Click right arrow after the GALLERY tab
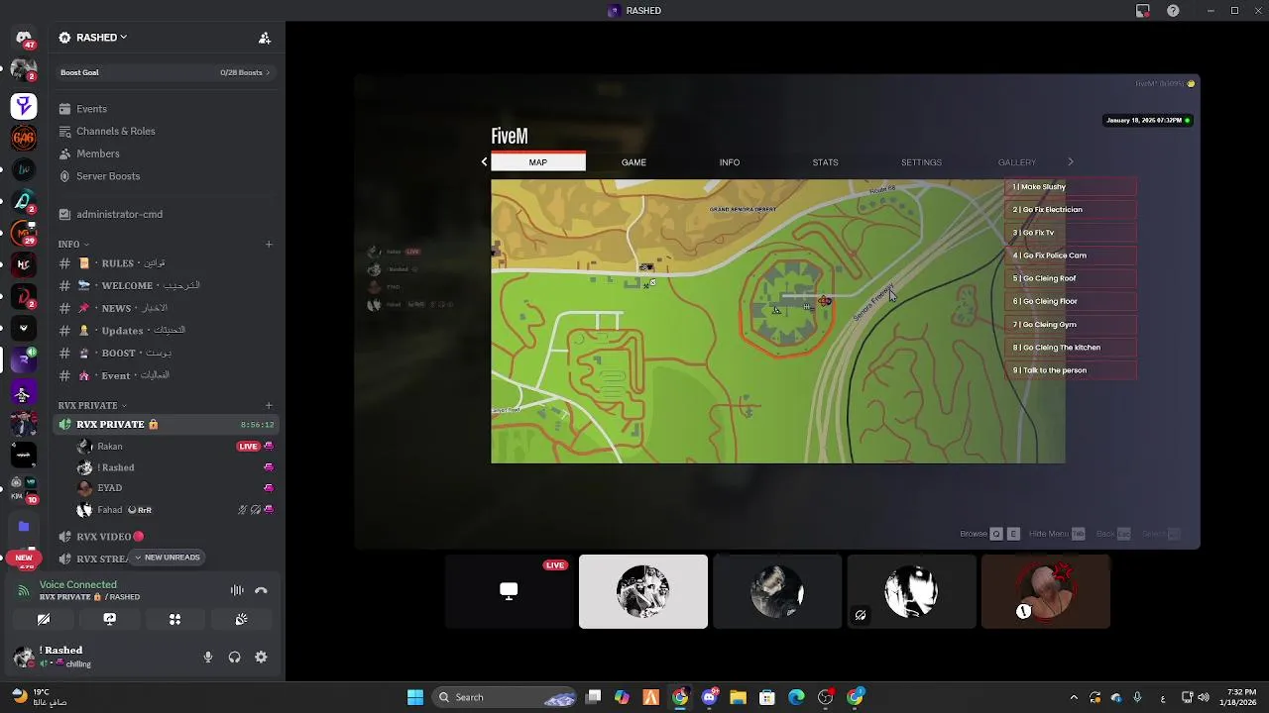Viewport: 1269px width, 713px height. click(x=1070, y=162)
